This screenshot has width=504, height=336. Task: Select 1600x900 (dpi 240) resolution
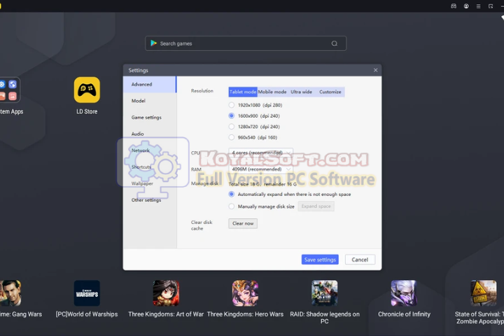pos(232,115)
